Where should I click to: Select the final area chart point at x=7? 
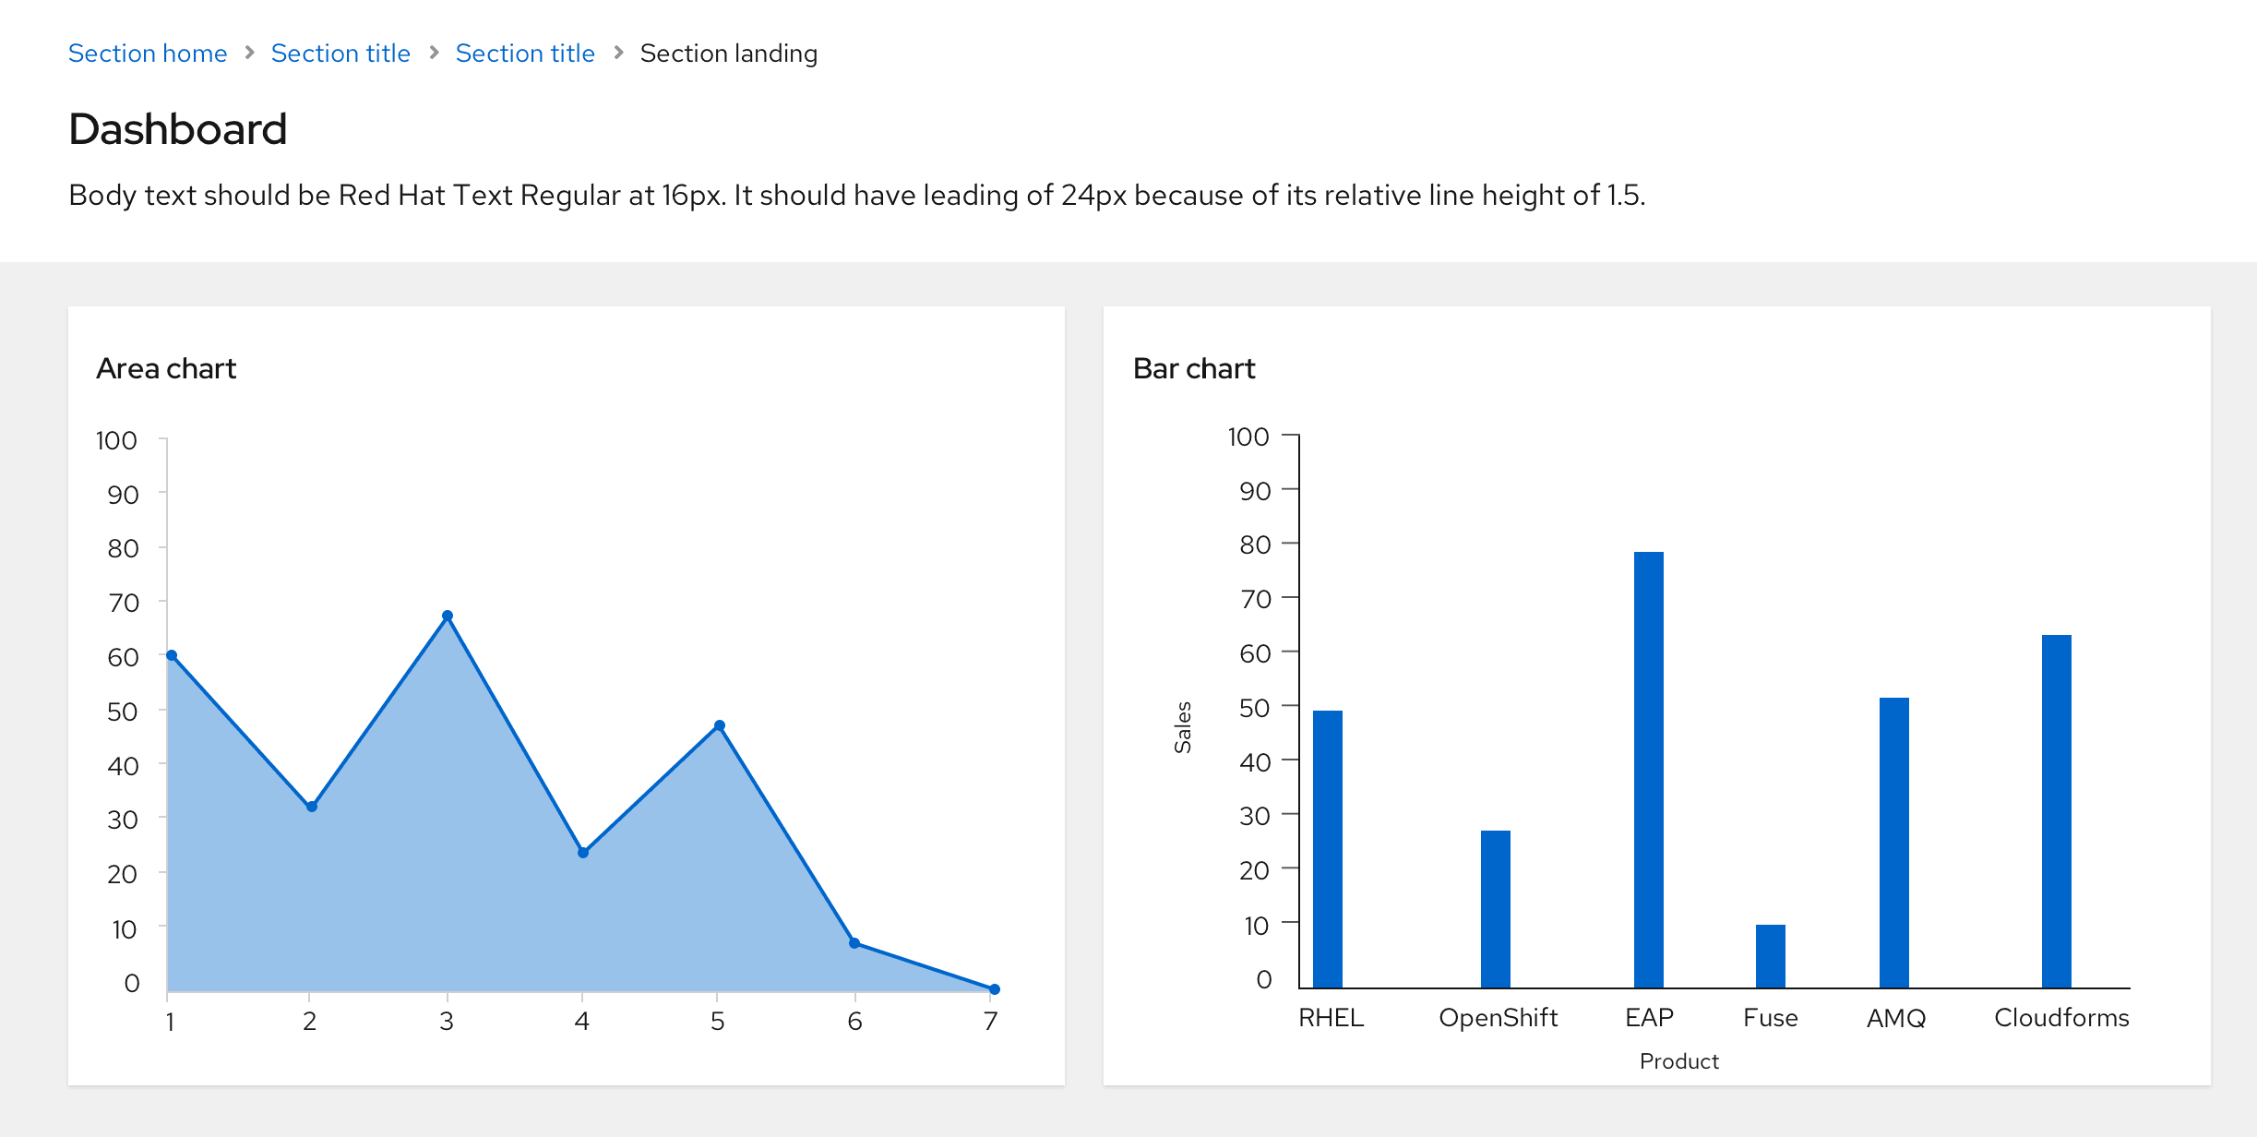click(x=994, y=989)
